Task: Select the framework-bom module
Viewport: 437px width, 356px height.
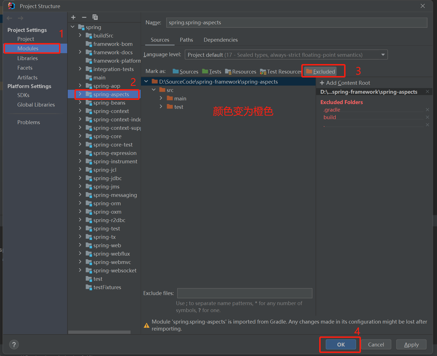Action: point(113,44)
